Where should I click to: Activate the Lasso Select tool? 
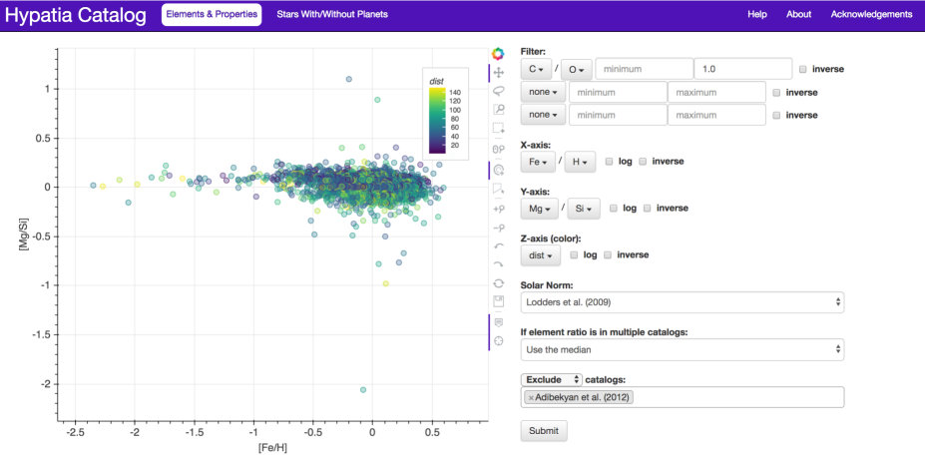coord(498,91)
